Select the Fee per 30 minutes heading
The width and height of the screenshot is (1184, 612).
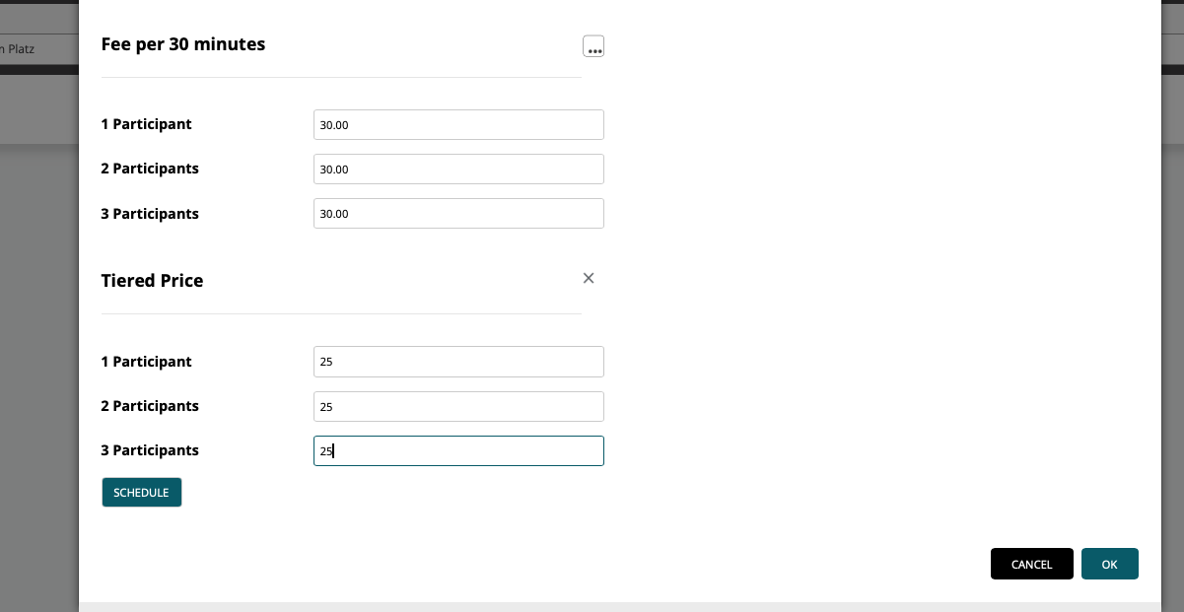[183, 44]
